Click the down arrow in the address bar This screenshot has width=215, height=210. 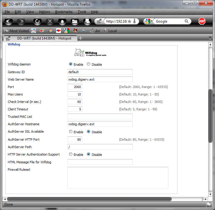tap(135, 21)
